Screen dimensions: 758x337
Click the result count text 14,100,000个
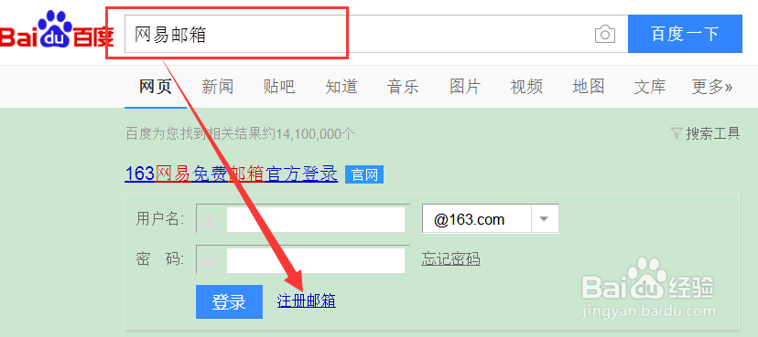tap(315, 133)
